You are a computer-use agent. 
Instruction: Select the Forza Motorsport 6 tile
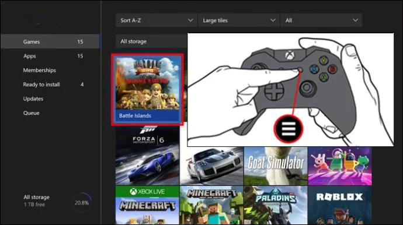tap(147, 156)
